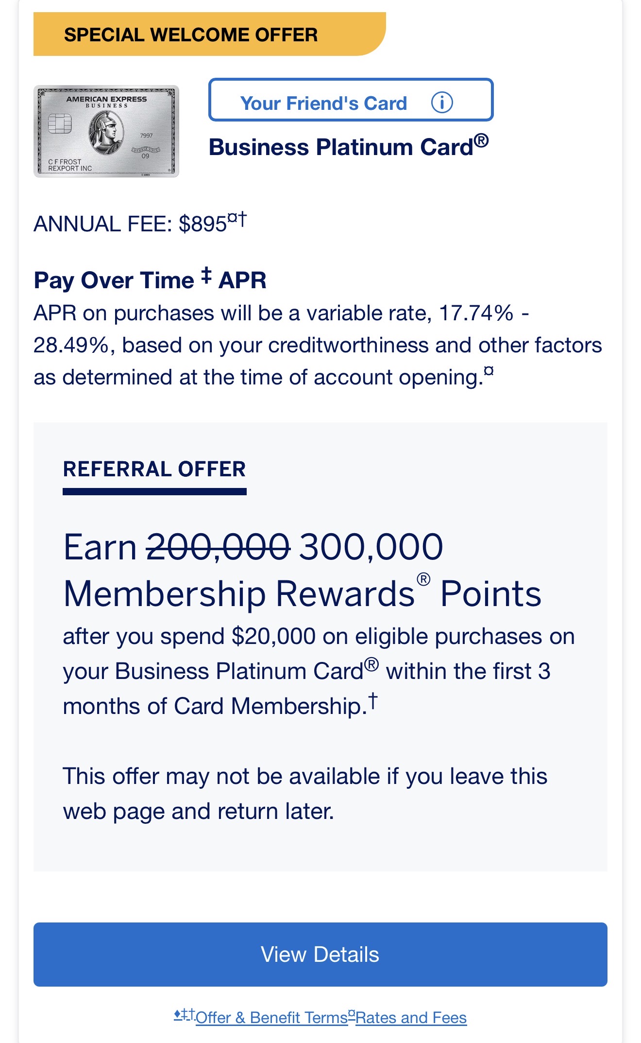Click the crossed-out 200,000 points figure
This screenshot has height=1043, width=641.
coord(218,547)
